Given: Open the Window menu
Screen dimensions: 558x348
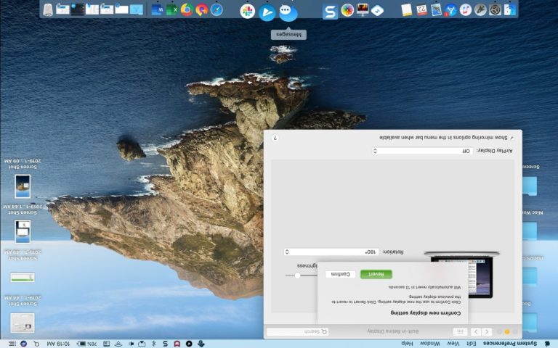Looking at the screenshot, I should coord(429,343).
